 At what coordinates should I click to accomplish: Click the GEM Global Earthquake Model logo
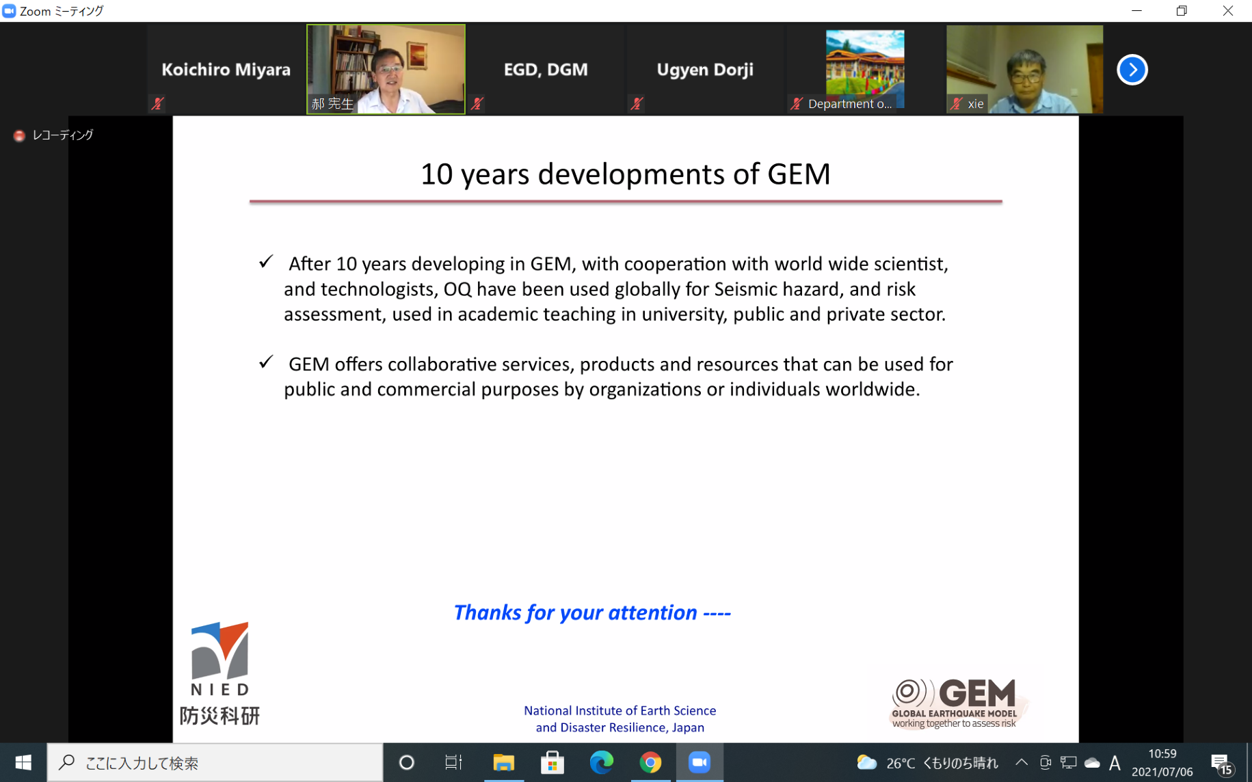(957, 704)
